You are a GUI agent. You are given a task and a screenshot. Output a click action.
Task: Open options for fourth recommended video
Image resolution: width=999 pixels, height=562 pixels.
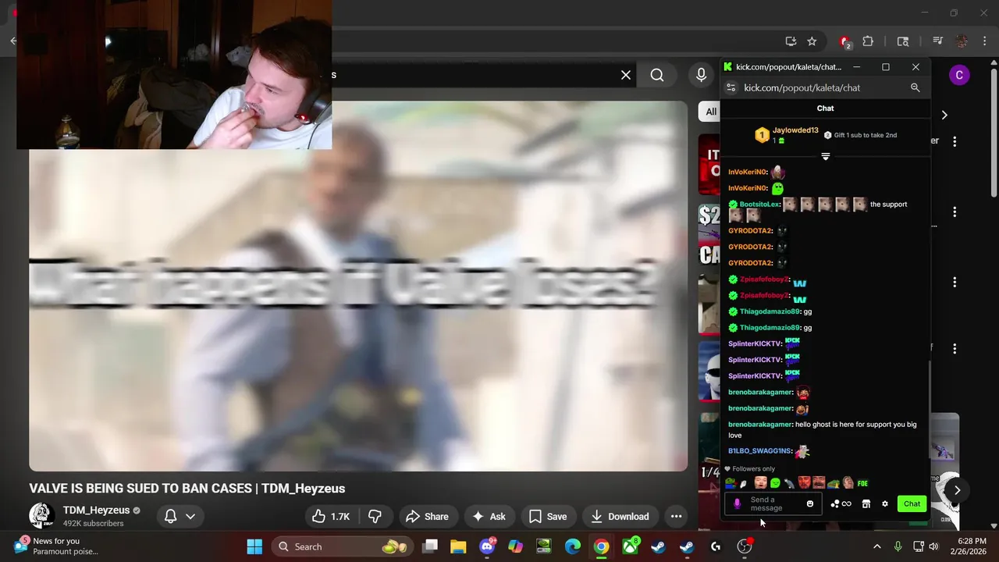point(955,348)
